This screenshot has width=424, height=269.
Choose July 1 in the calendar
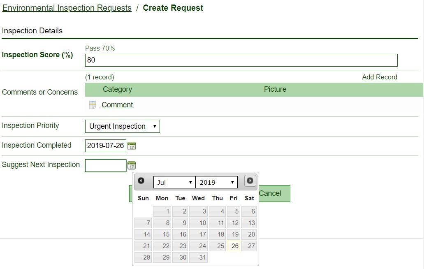[x=162, y=211]
